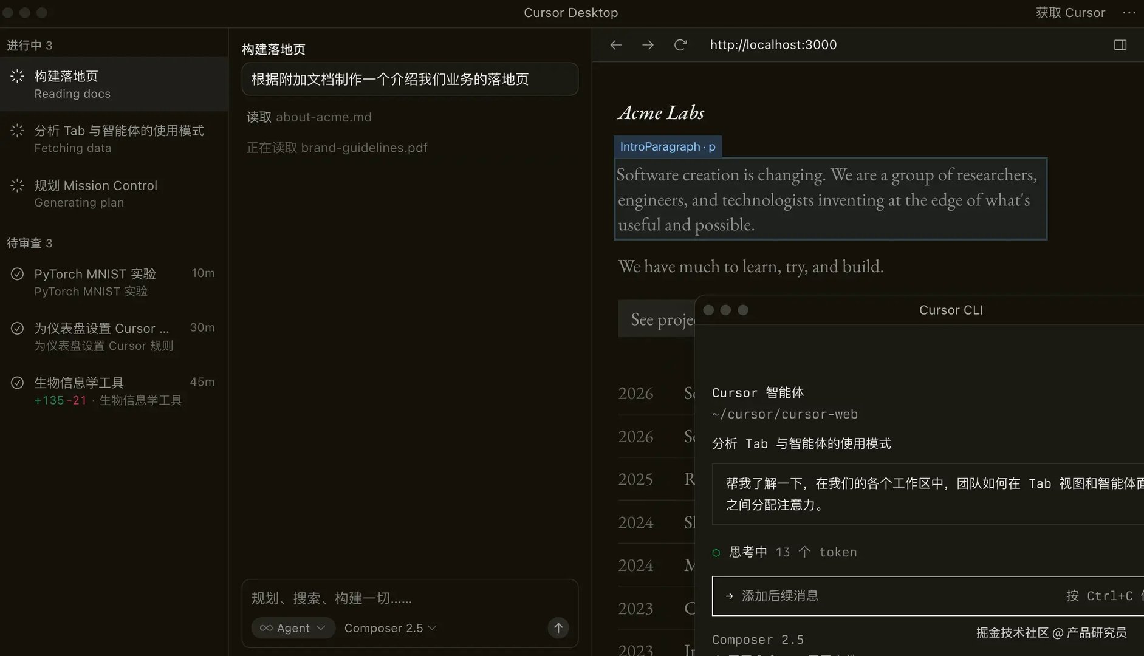The width and height of the screenshot is (1144, 656).
Task: Toggle the side panel layout icon
Action: point(1120,45)
